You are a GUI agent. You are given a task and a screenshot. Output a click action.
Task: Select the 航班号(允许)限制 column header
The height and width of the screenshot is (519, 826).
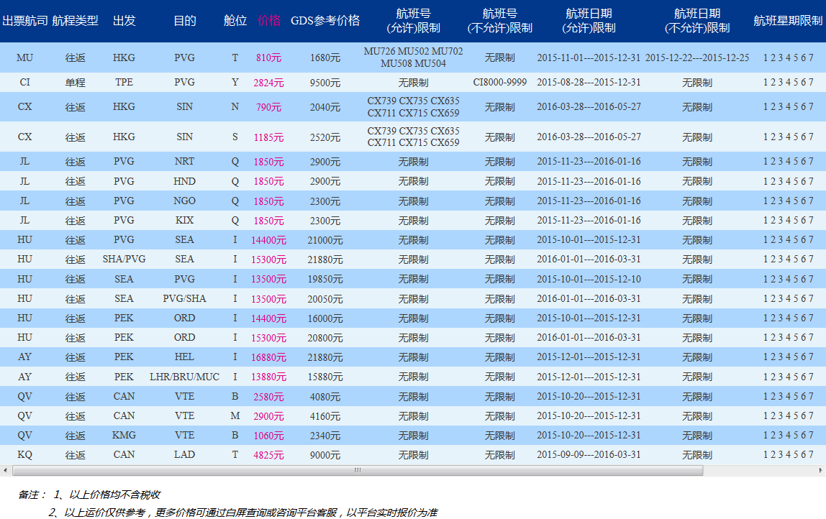click(414, 21)
